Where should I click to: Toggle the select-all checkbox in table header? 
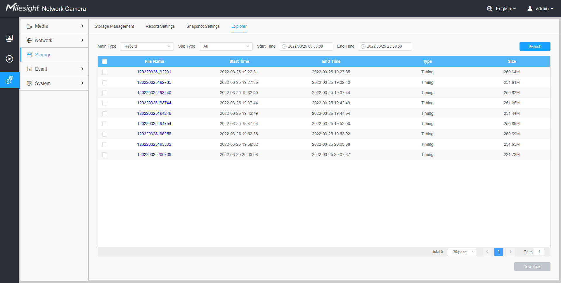pyautogui.click(x=105, y=62)
